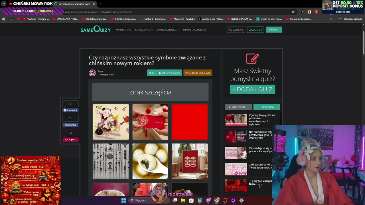Close the 'Czy rozpoznasz wszystkie symb...' tab

[x=94, y=4]
